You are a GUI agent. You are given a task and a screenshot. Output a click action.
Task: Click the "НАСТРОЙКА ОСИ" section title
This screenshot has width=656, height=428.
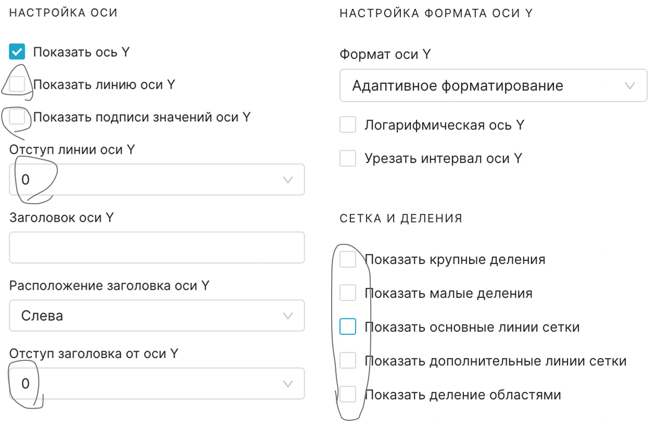tap(59, 11)
